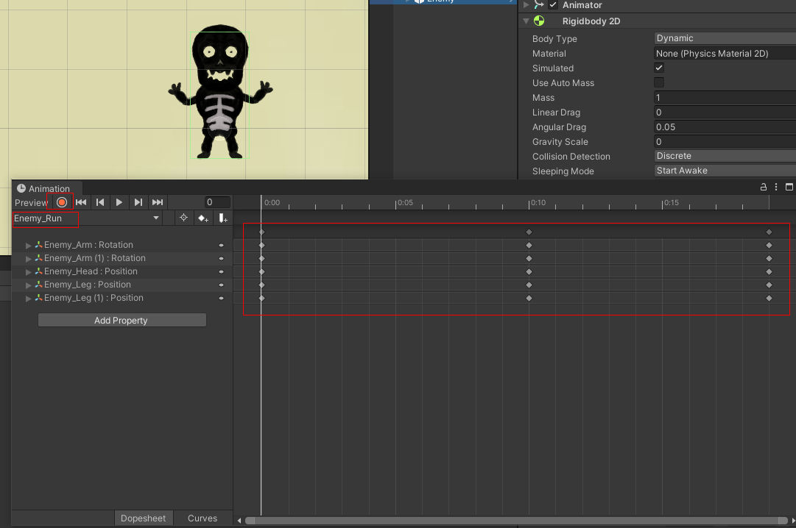Click the Angular Drag value field

(x=725, y=126)
